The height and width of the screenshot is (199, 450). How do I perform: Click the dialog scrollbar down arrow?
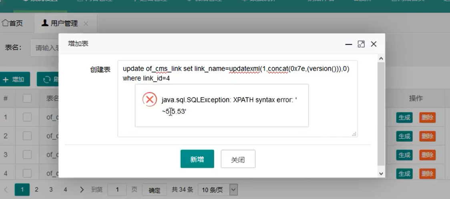(x=381, y=173)
